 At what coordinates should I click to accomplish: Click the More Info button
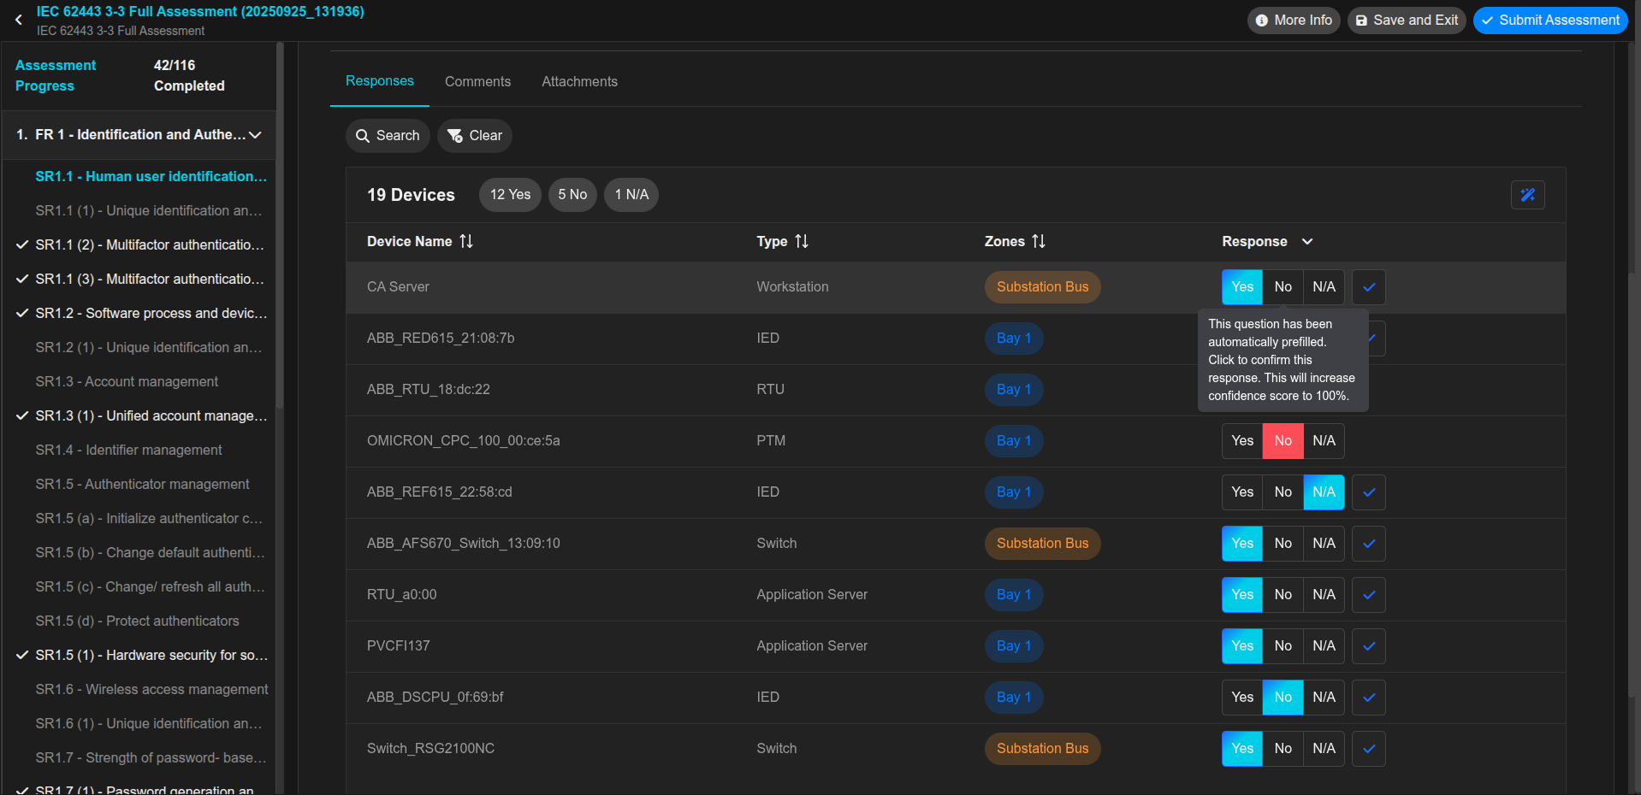pos(1293,20)
